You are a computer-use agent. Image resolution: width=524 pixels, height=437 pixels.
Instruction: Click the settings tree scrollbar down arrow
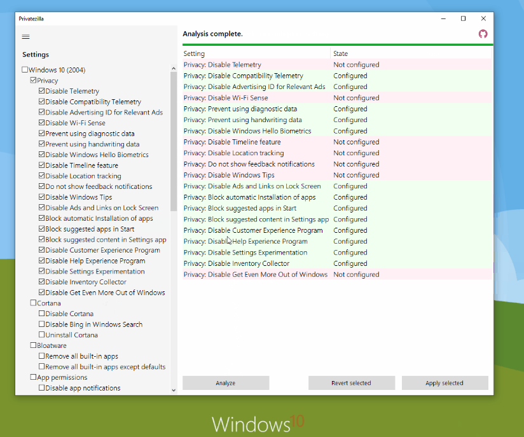point(174,390)
